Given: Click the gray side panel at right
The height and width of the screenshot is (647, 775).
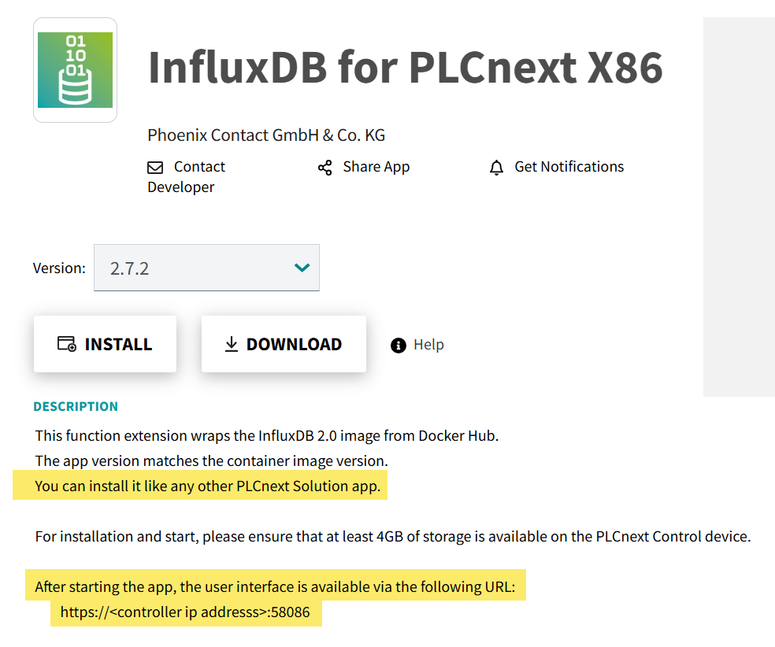Looking at the screenshot, I should pos(739,207).
